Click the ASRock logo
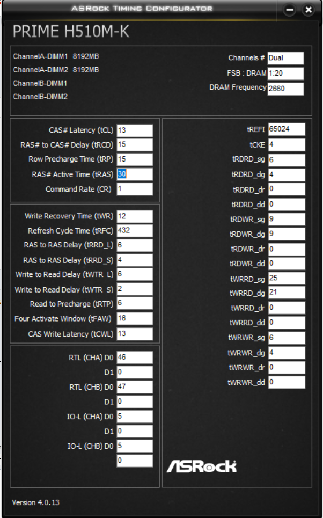 pyautogui.click(x=201, y=466)
